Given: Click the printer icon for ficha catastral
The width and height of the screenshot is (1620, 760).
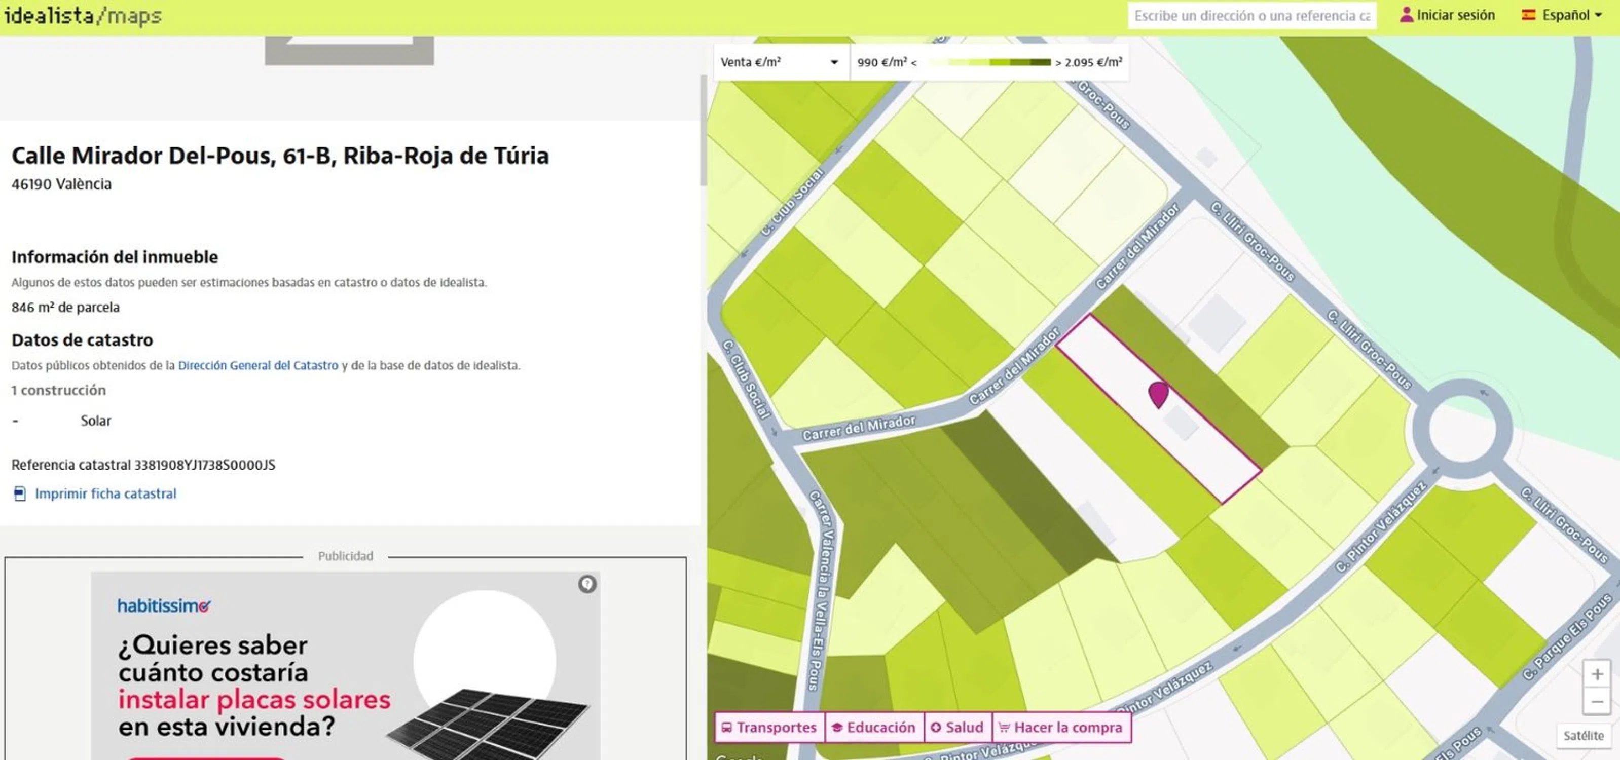Looking at the screenshot, I should coord(20,494).
